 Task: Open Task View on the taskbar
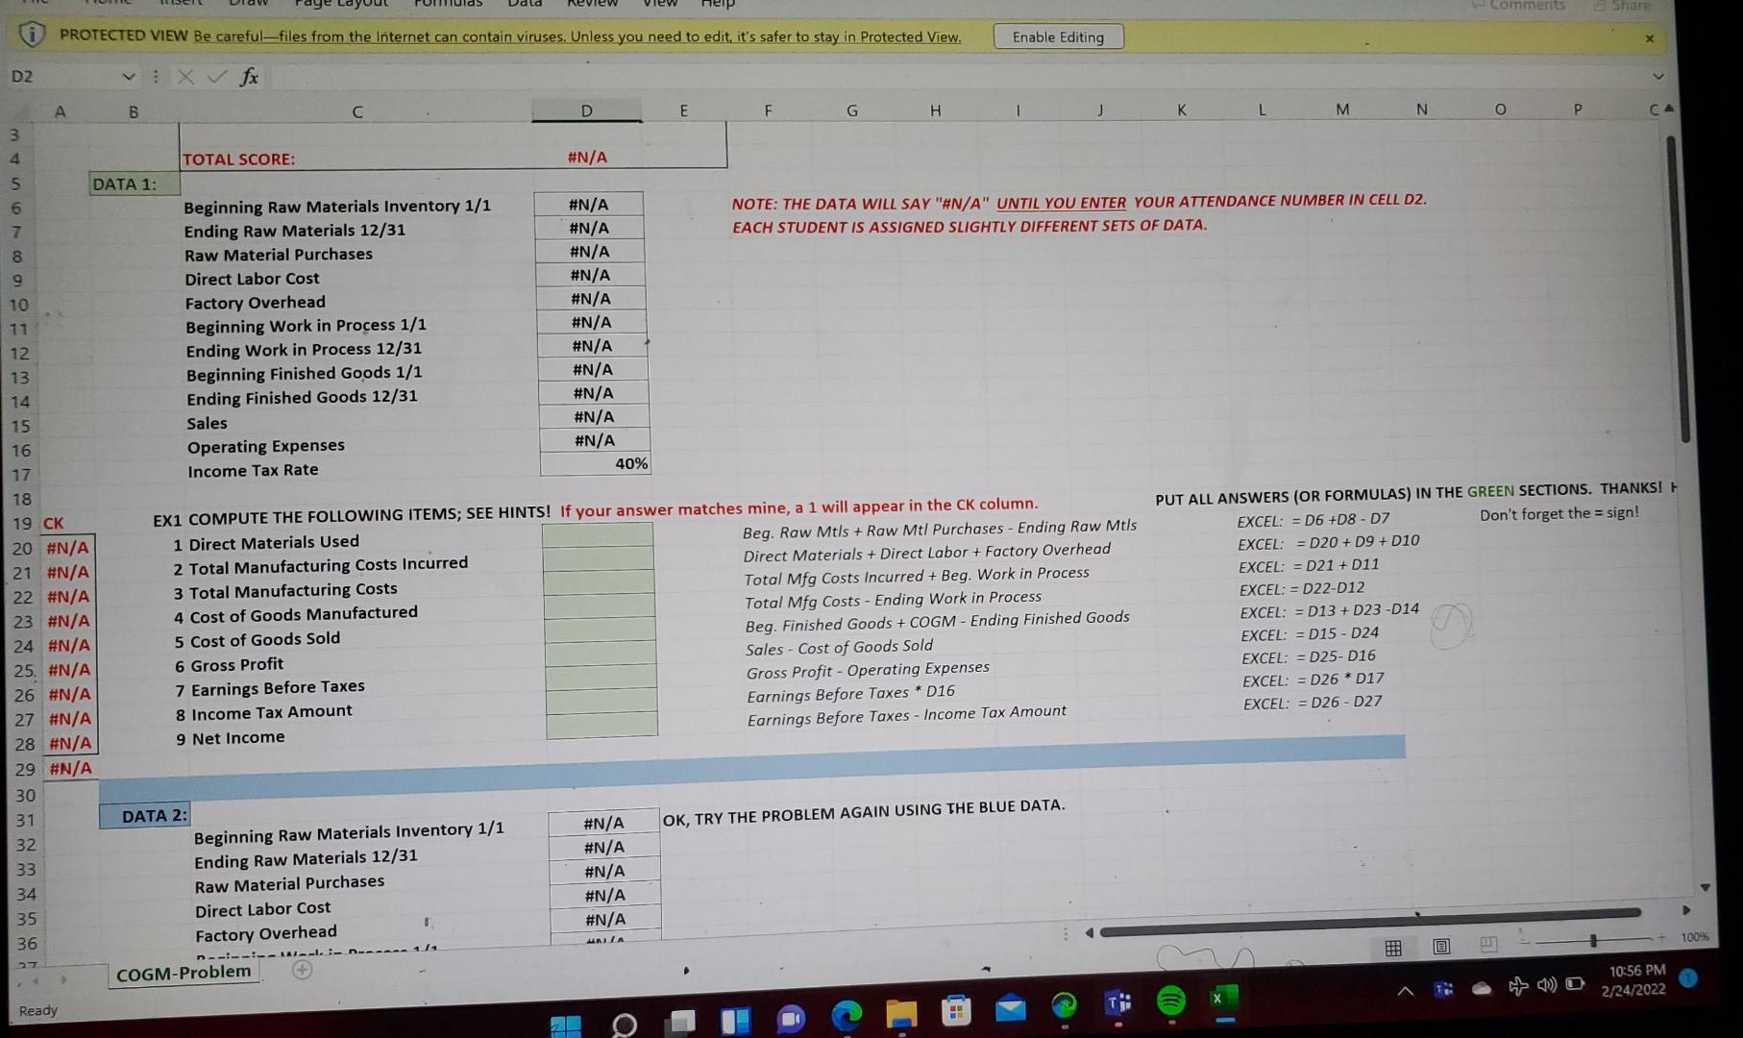681,1022
